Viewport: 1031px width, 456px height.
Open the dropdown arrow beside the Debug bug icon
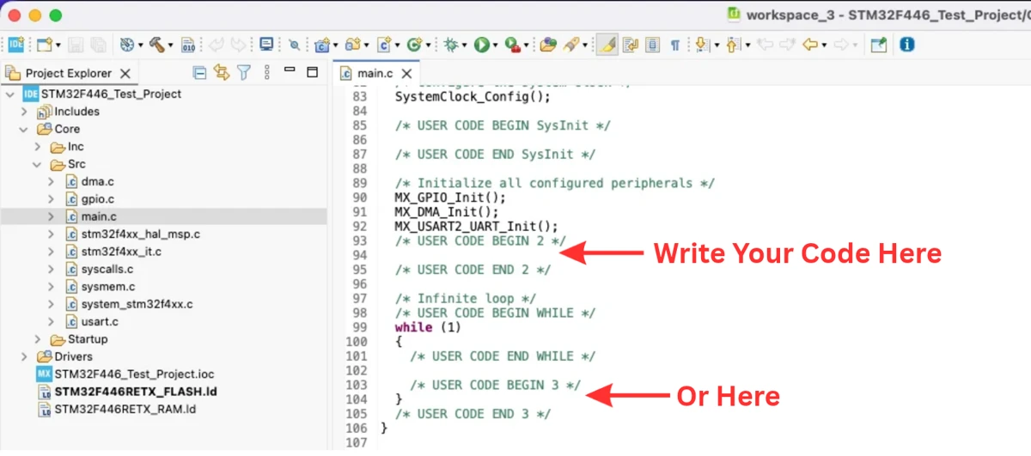(464, 46)
